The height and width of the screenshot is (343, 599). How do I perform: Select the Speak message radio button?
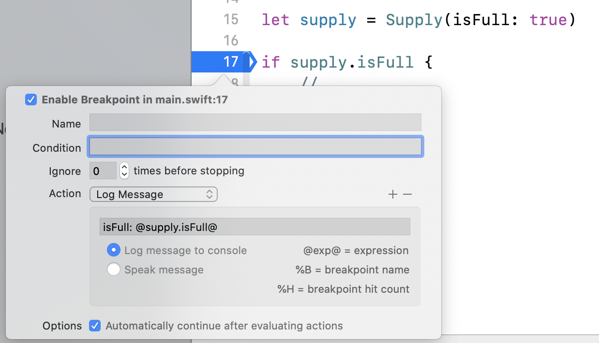click(114, 270)
